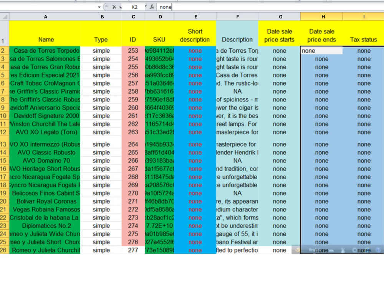Click the 'Tax status' header cell
This screenshot has width=384, height=288.
363,33
